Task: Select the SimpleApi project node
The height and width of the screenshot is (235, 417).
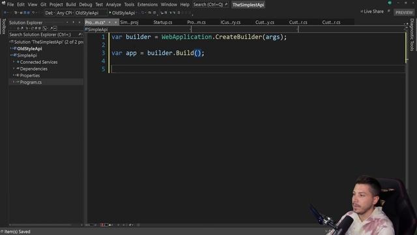Action: point(27,55)
